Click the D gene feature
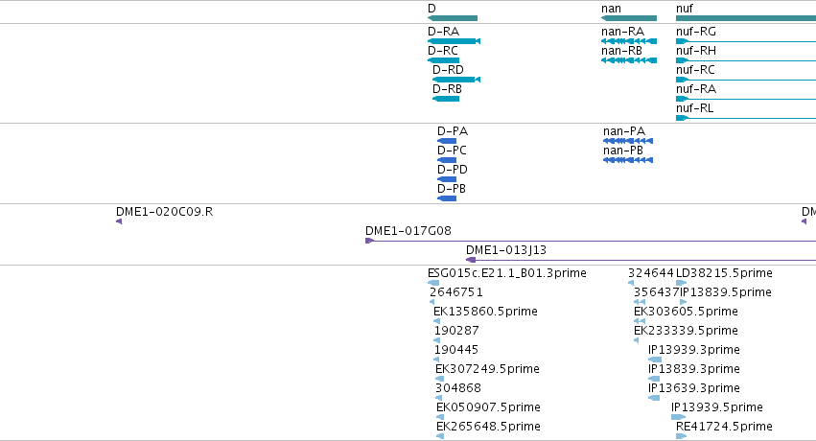This screenshot has height=441, width=816. coord(453,18)
